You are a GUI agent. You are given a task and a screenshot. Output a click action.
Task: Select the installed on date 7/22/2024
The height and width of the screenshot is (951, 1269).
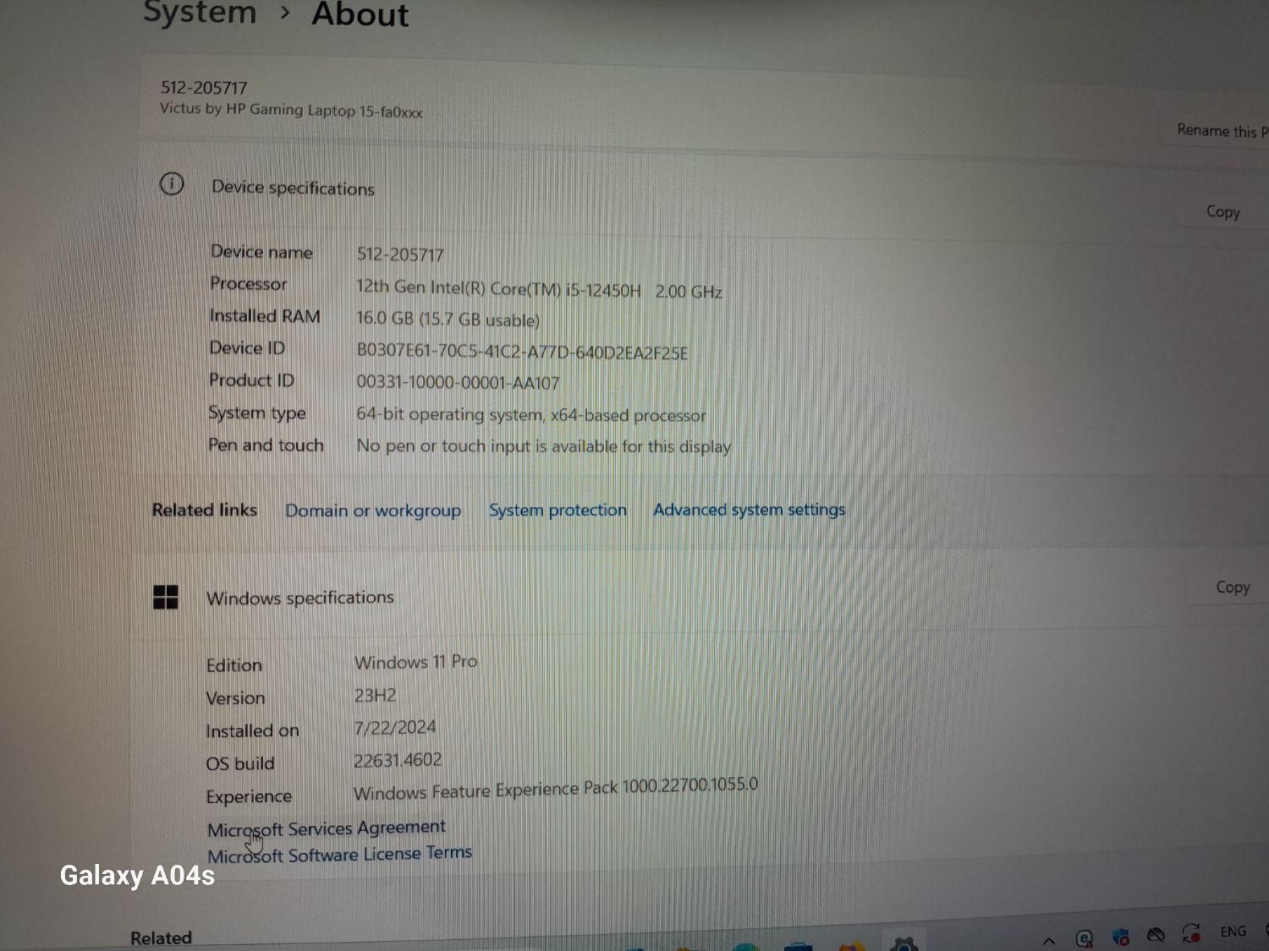[x=395, y=727]
